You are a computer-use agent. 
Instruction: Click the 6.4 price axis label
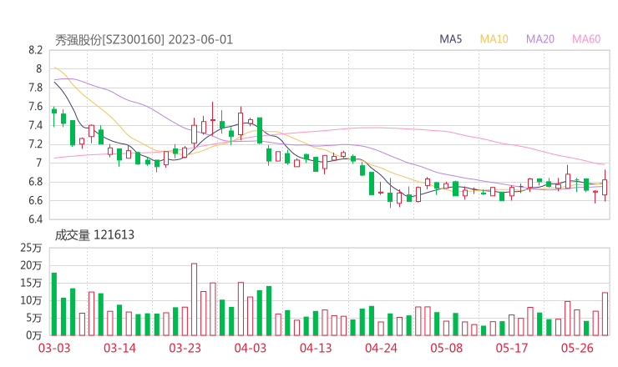pos(35,219)
